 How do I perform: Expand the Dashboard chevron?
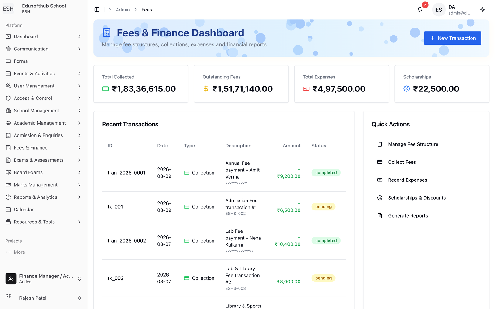click(x=80, y=36)
